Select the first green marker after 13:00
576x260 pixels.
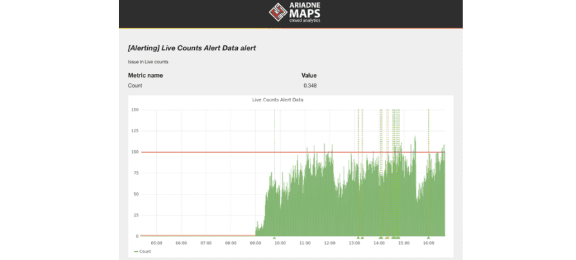click(358, 238)
